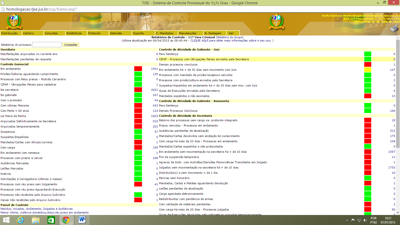
Task: Click yellow indicator for 30 dias sem movimento com Juiz
Action: pyautogui.click(x=367, y=70)
